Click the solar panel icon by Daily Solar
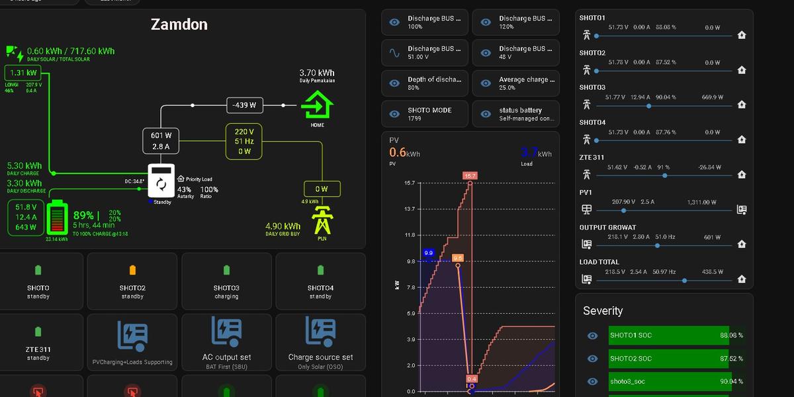The image size is (794, 397). coord(14,54)
